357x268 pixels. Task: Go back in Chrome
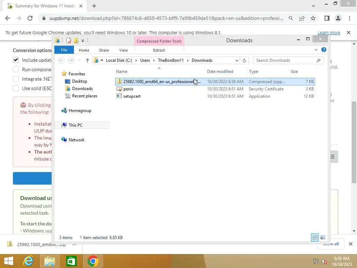click(x=8, y=18)
